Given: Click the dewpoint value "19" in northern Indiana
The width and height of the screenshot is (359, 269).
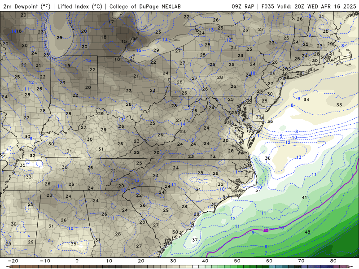Looking at the screenshot, I should point(67,65).
